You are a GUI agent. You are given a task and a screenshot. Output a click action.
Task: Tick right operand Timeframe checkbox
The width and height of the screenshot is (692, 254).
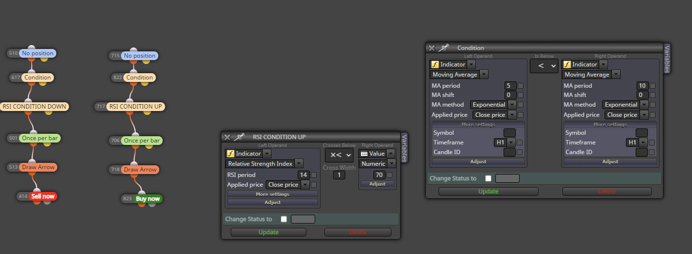(x=653, y=143)
